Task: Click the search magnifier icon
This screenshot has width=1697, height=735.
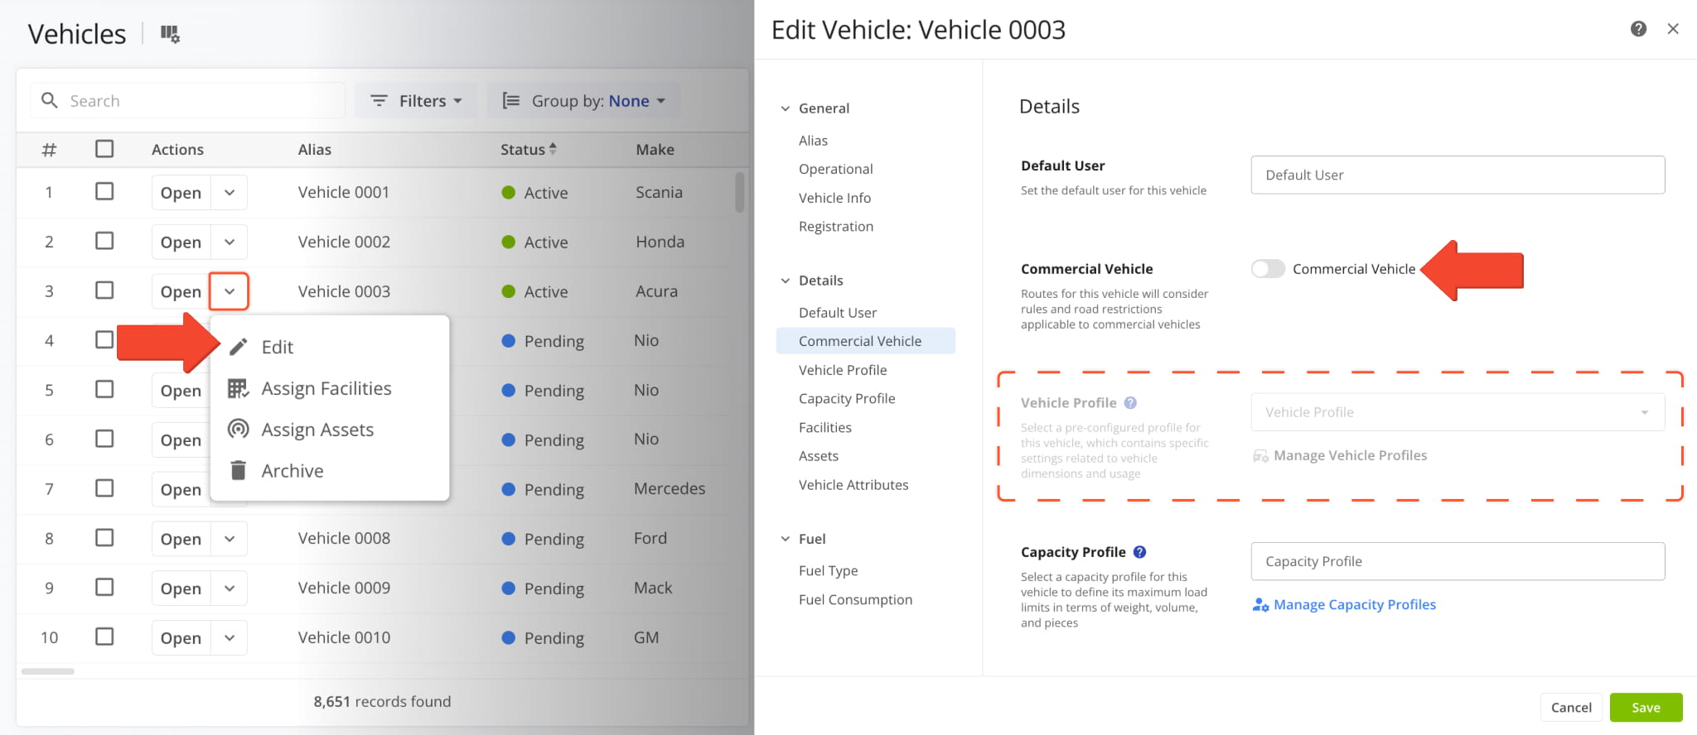Action: 50,100
